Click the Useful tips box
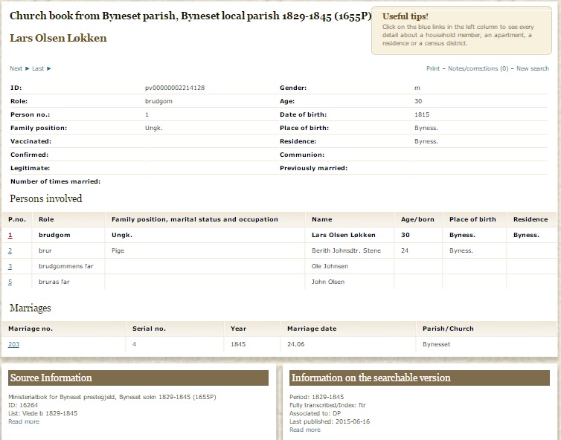Viewport: 561px width, 440px height. click(x=461, y=30)
